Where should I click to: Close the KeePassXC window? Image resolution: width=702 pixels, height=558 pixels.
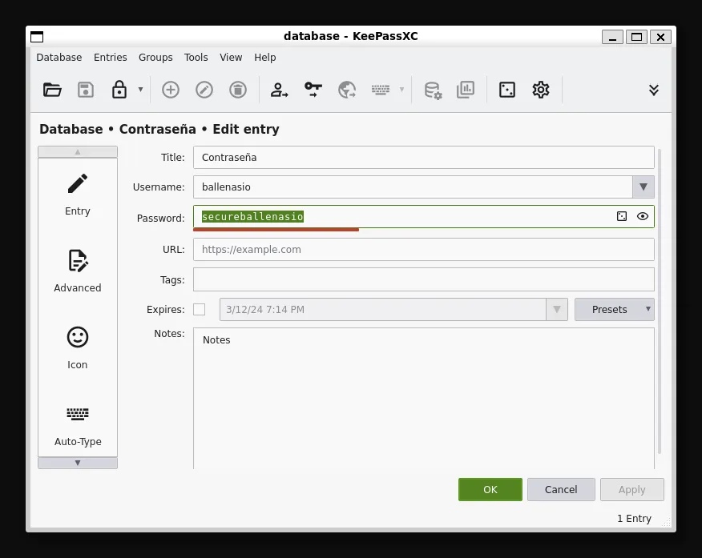pyautogui.click(x=660, y=37)
